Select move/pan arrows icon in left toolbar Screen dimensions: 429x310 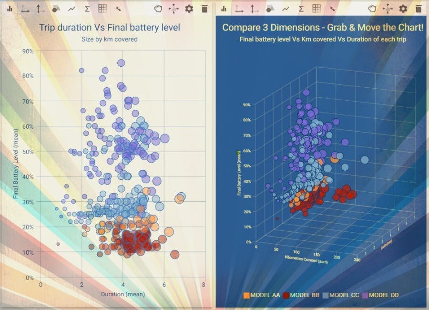[174, 9]
